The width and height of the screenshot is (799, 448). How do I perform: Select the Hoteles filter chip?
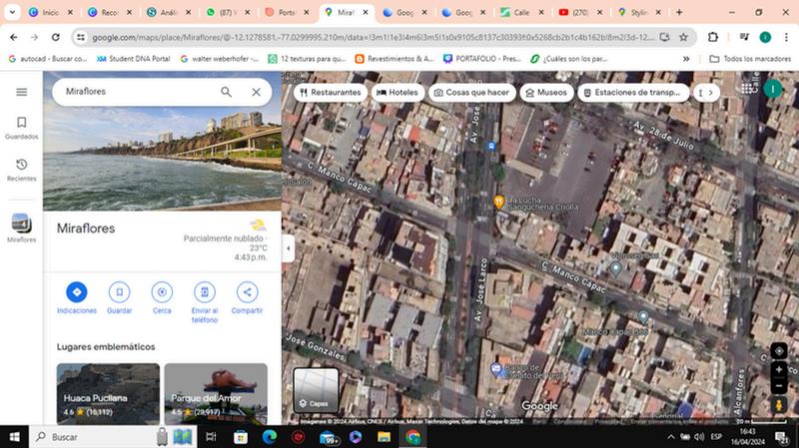click(397, 93)
